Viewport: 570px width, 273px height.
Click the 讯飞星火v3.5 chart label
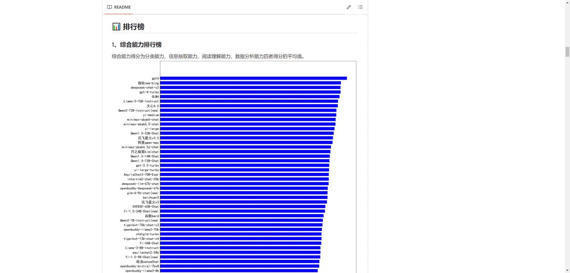coord(148,138)
